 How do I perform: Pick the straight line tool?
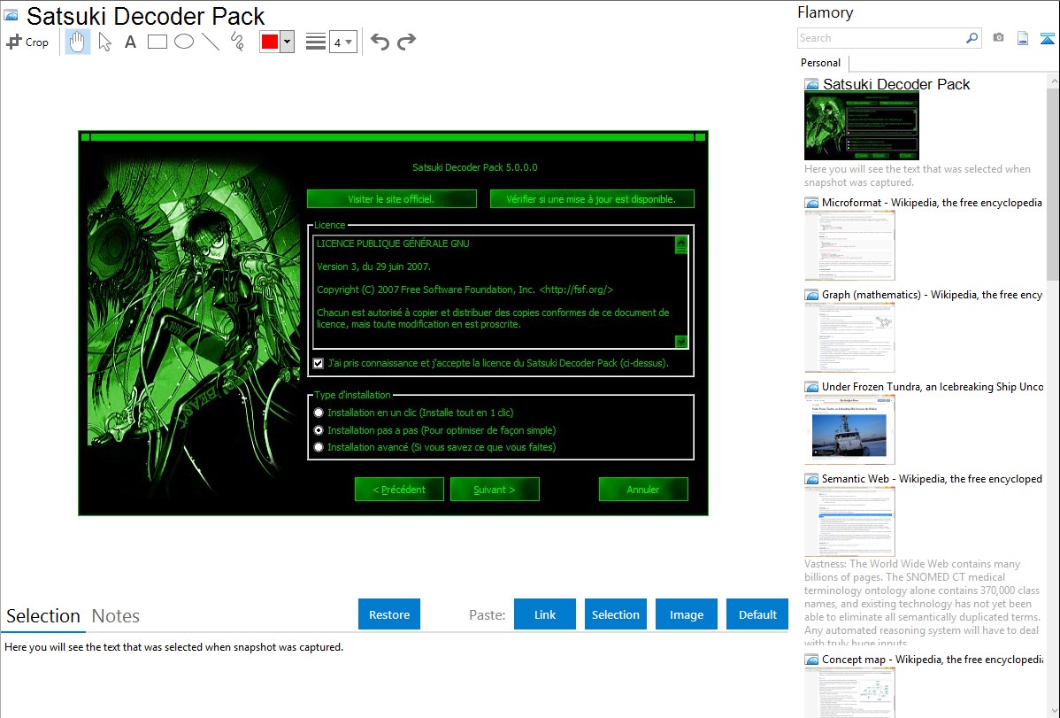[x=211, y=42]
